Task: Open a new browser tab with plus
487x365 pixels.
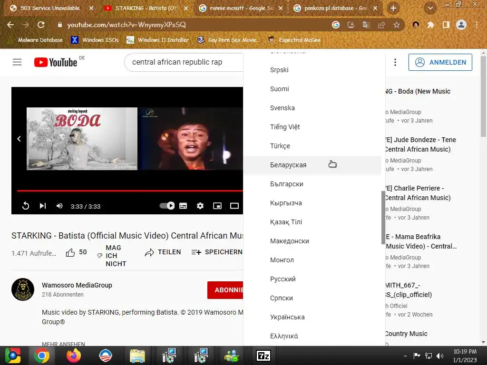Action: (x=393, y=8)
